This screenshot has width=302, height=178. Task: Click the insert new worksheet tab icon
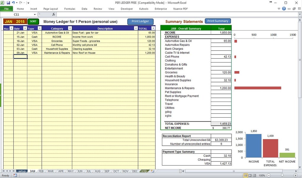coord(152,171)
